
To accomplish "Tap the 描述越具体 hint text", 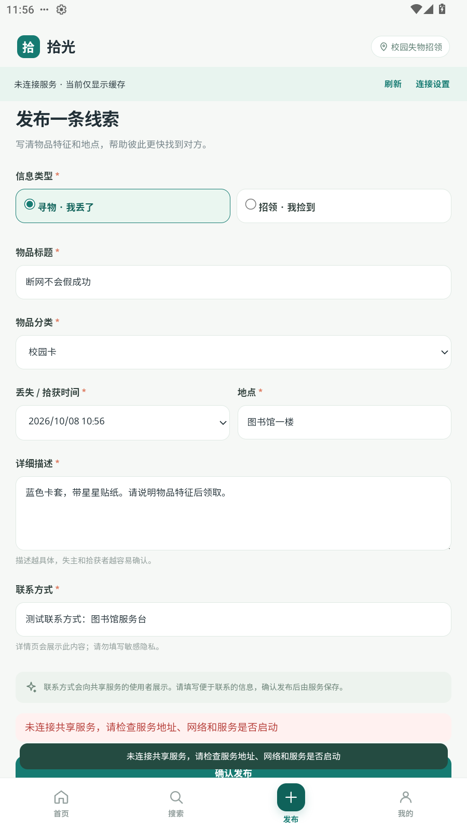I will coord(85,560).
